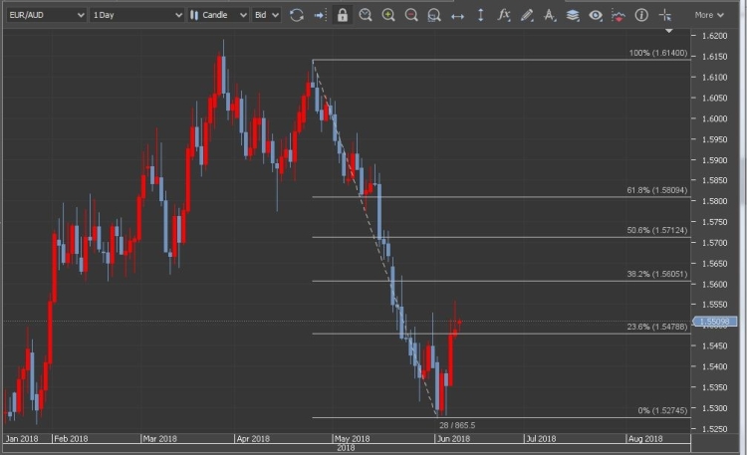The height and width of the screenshot is (455, 747).
Task: Click the horizontal scale arrows icon
Action: point(457,16)
